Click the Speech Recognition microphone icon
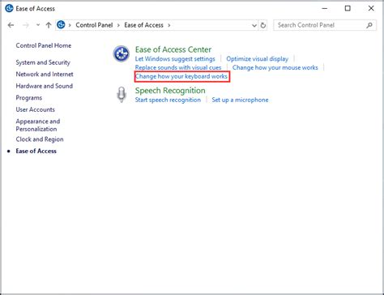This screenshot has height=295, width=384. click(x=122, y=95)
